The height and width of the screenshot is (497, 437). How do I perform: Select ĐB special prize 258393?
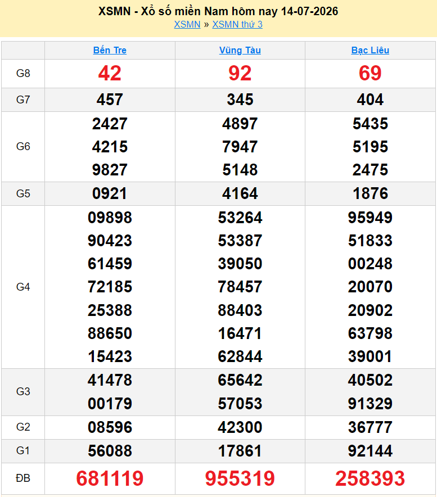(370, 478)
